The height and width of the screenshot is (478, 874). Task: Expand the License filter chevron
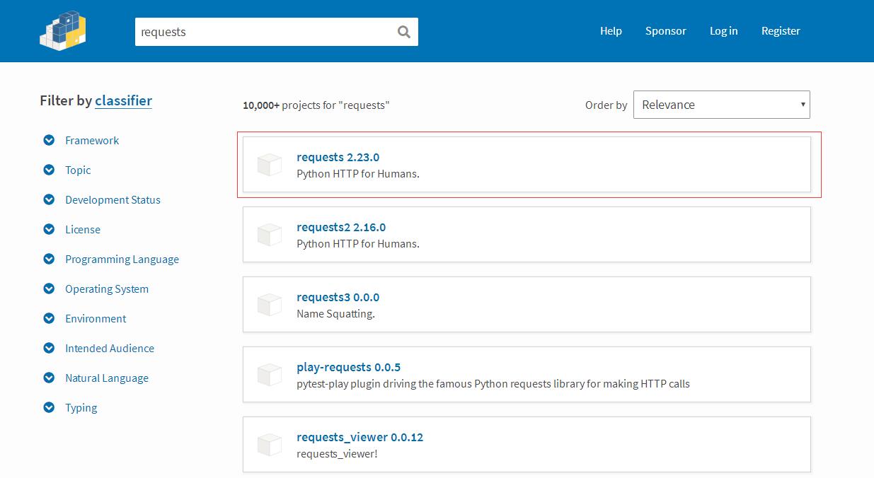pos(49,229)
